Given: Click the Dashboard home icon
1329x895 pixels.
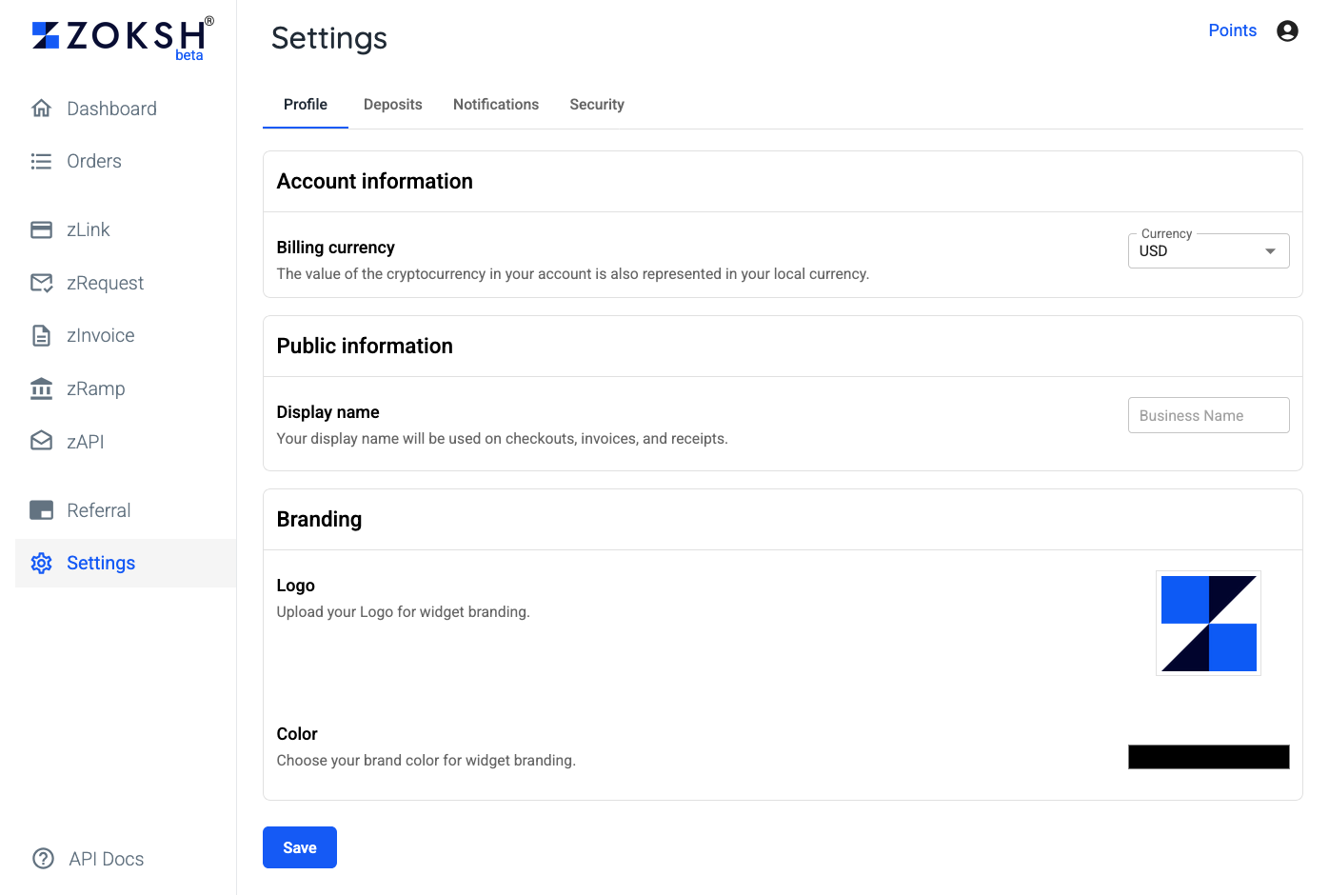Looking at the screenshot, I should click(x=41, y=109).
